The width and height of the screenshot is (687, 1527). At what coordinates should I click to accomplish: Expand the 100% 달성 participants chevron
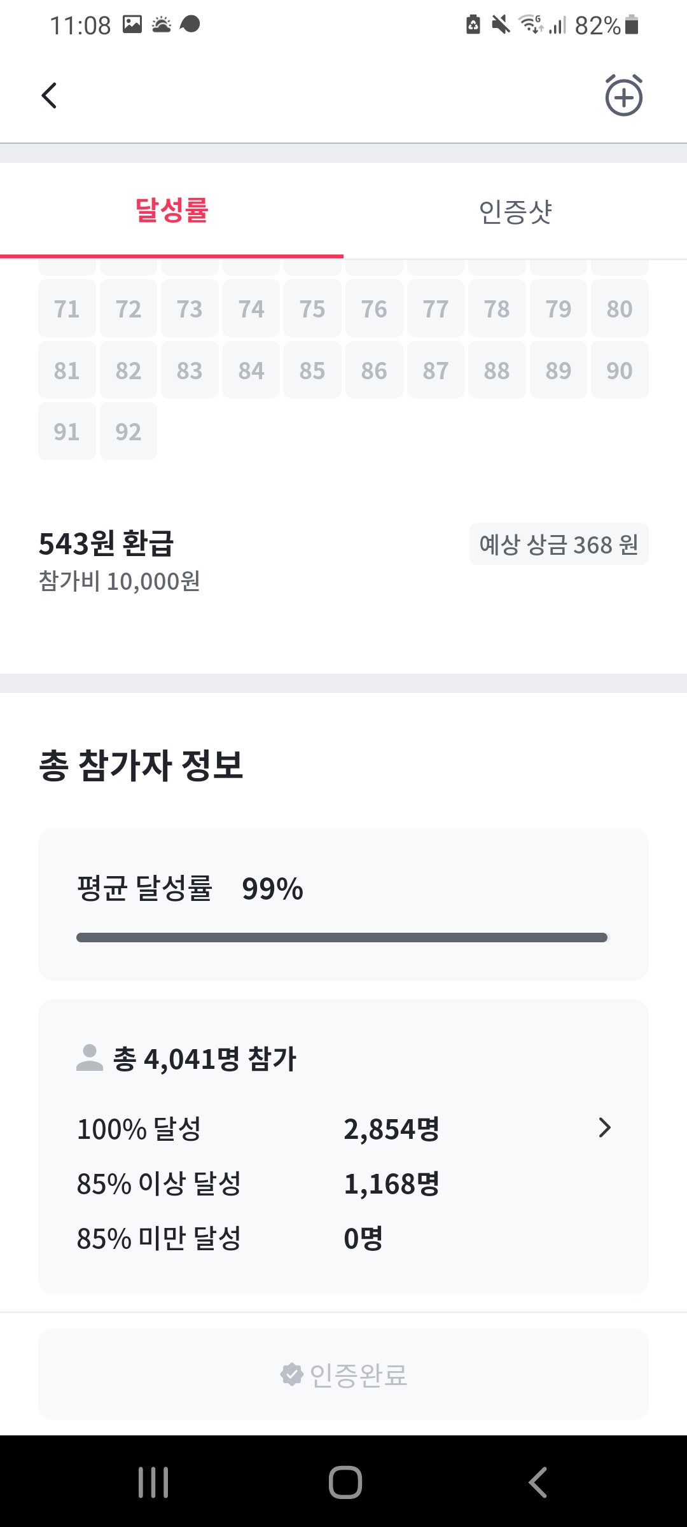(x=604, y=1128)
